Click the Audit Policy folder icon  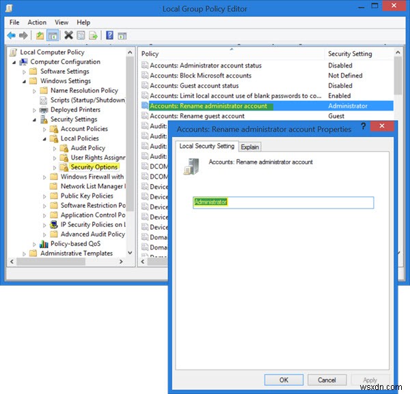point(64,148)
